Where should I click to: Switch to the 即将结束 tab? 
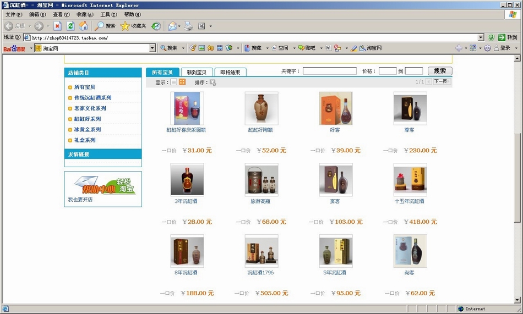[230, 72]
